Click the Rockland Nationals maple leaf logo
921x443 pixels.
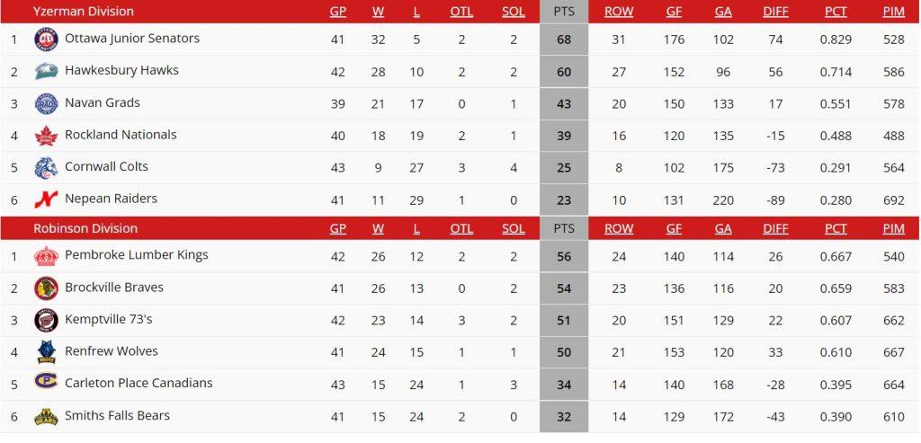click(46, 136)
